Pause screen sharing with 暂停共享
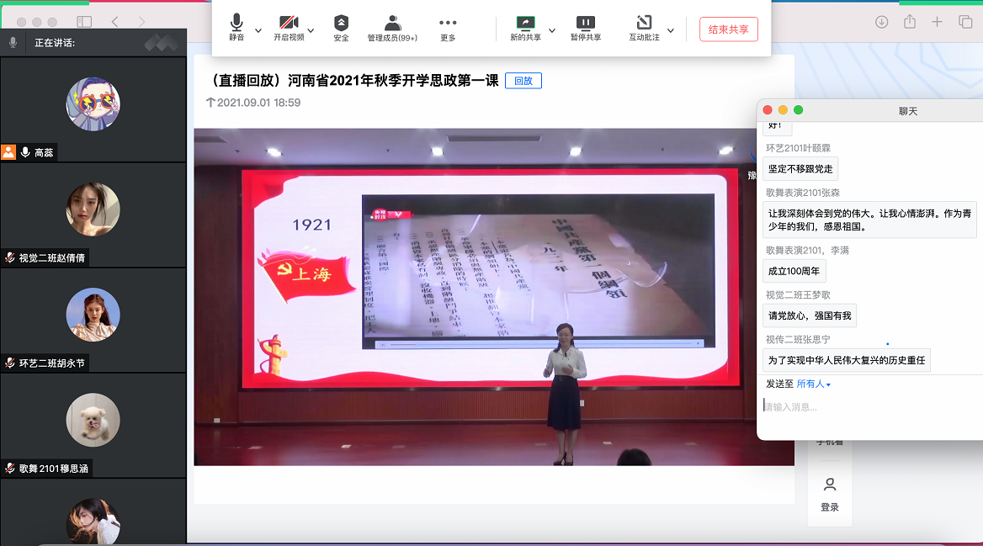Viewport: 983px width, 546px height. [x=586, y=24]
